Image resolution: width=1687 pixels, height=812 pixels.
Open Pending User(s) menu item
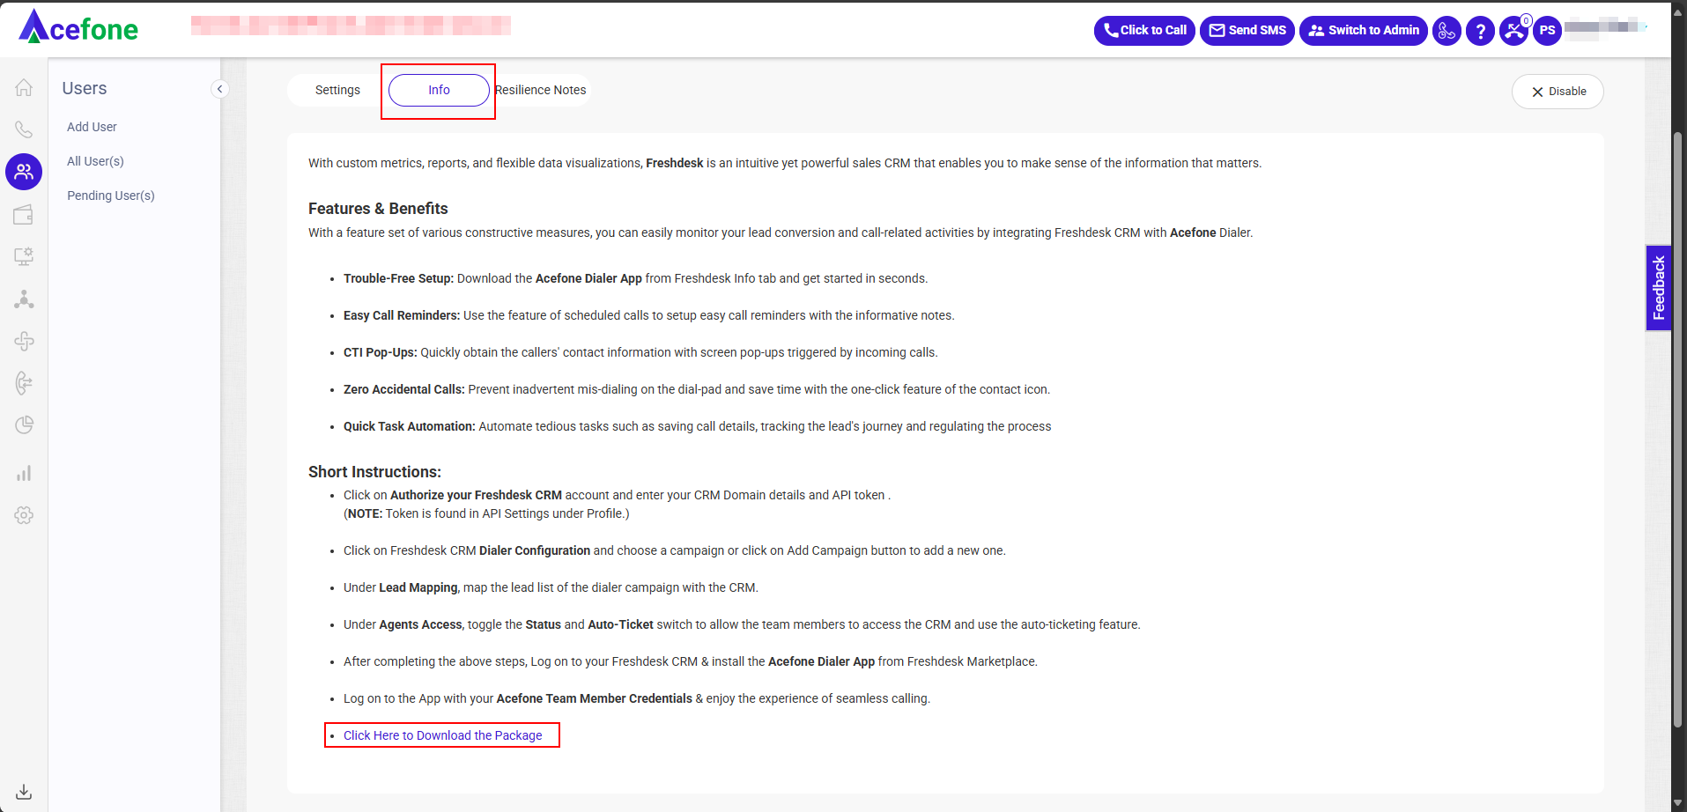coord(111,196)
